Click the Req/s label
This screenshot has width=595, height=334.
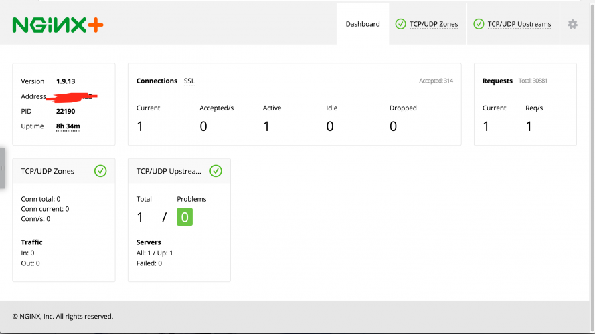point(534,108)
